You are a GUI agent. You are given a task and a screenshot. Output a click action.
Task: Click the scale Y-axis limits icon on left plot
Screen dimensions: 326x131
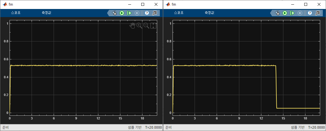pos(153,26)
